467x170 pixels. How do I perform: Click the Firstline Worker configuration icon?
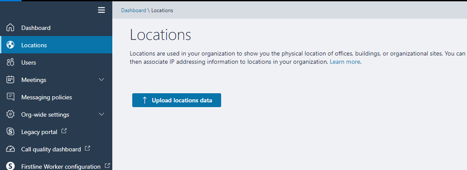(10, 166)
